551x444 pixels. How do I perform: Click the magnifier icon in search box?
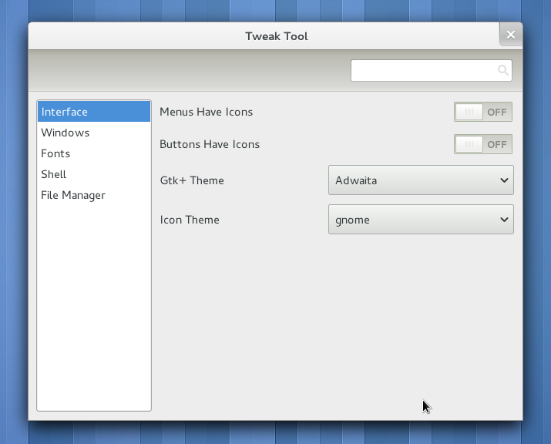(503, 70)
